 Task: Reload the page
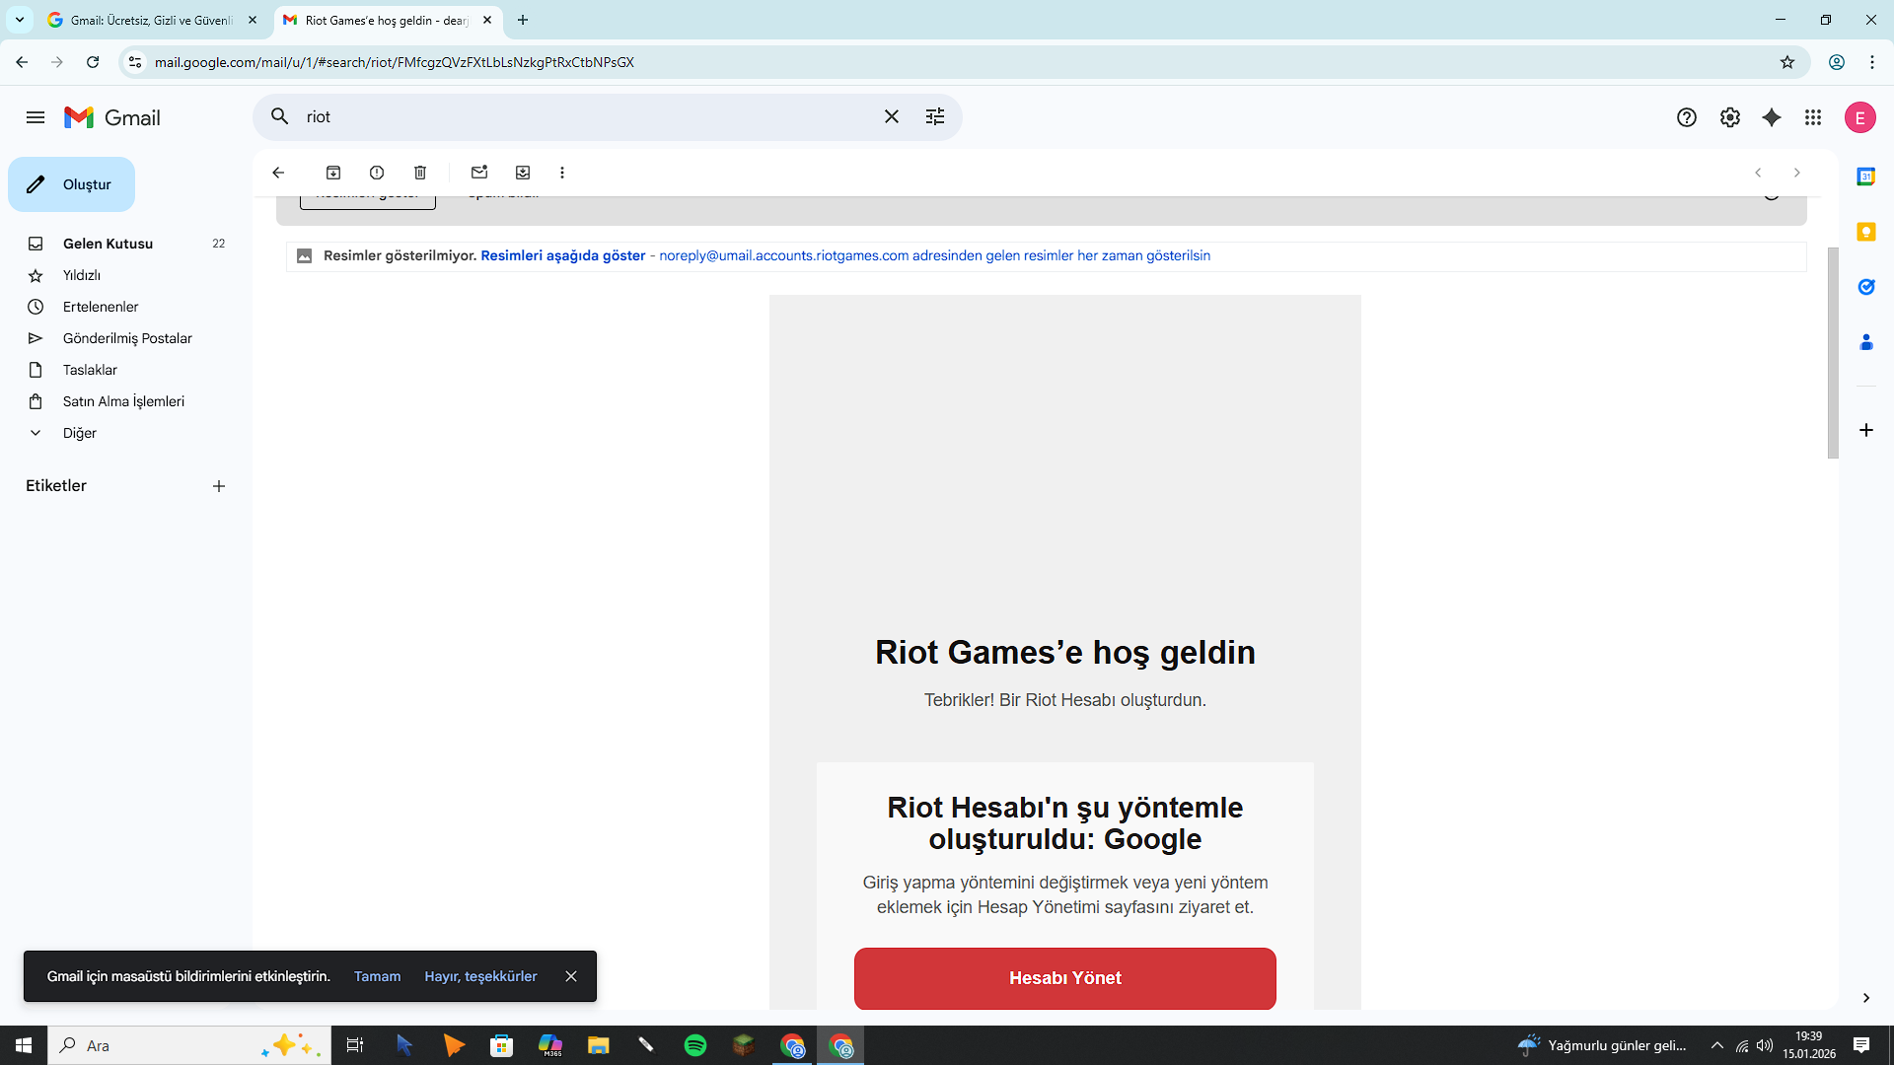[93, 62]
